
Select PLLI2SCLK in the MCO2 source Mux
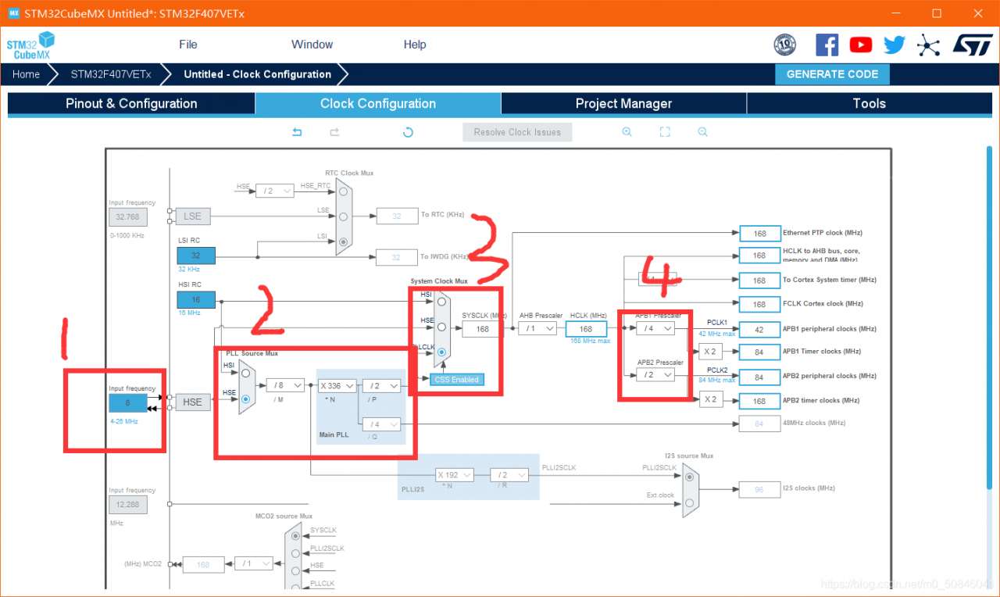click(x=295, y=553)
